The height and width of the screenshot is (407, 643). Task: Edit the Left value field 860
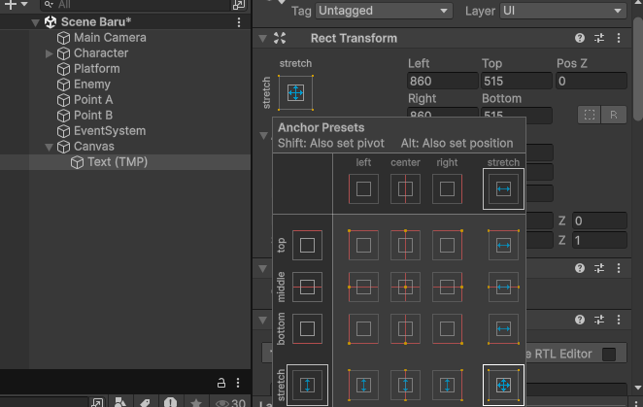pyautogui.click(x=443, y=81)
